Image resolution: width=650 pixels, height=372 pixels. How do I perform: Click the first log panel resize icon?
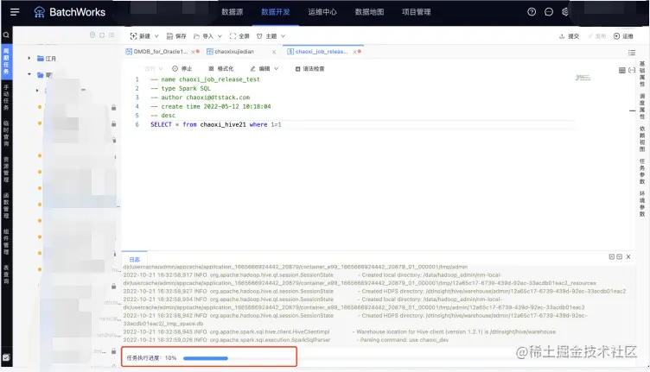click(x=611, y=256)
